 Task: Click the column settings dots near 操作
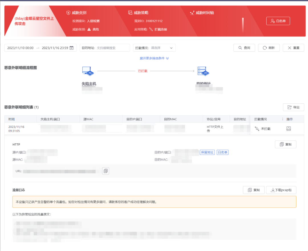coord(283,119)
